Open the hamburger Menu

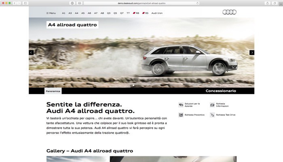pyautogui.click(x=51, y=13)
